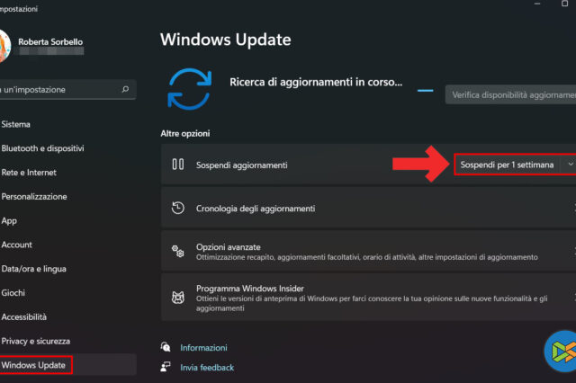Click the Windows Update sync arrows icon
This screenshot has height=383, width=576.
(x=190, y=89)
